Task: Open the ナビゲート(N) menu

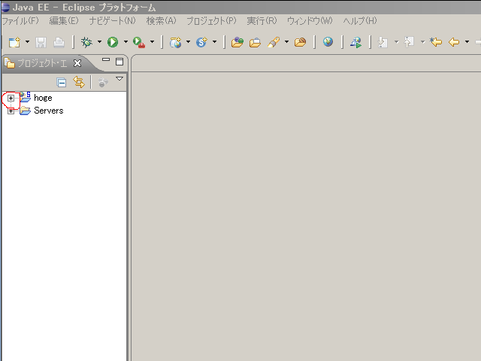Action: click(x=112, y=21)
